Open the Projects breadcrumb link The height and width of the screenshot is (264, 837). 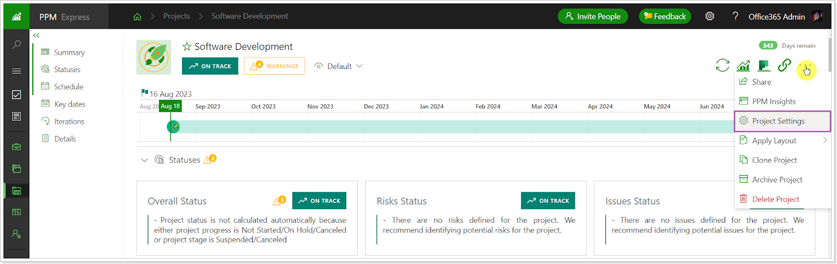pyautogui.click(x=176, y=16)
